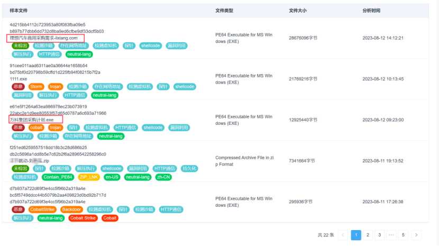The width and height of the screenshot is (439, 246).
Task: Open page 3 of the results
Action: tap(379, 235)
